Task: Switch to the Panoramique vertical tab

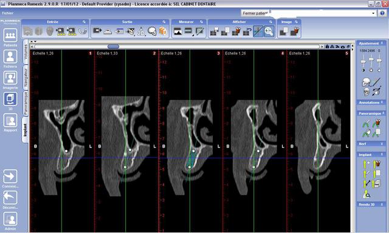Action: tap(26, 103)
